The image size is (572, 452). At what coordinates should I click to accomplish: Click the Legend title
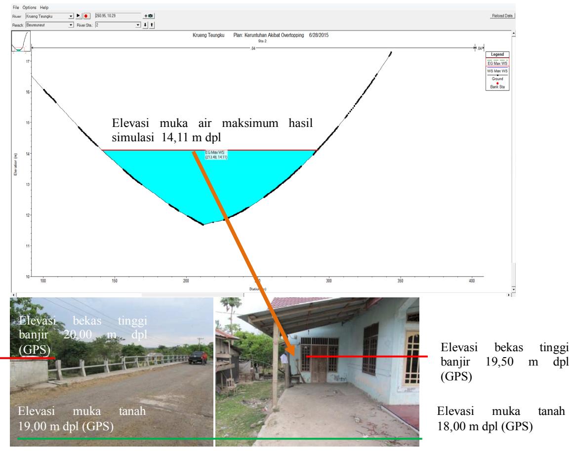pos(497,54)
